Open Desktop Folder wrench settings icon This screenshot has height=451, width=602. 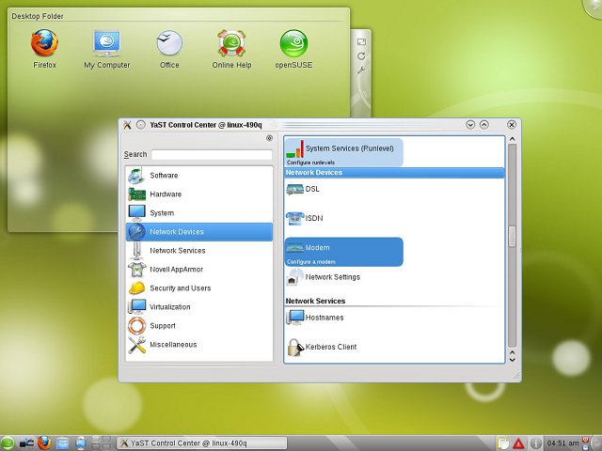click(x=361, y=70)
